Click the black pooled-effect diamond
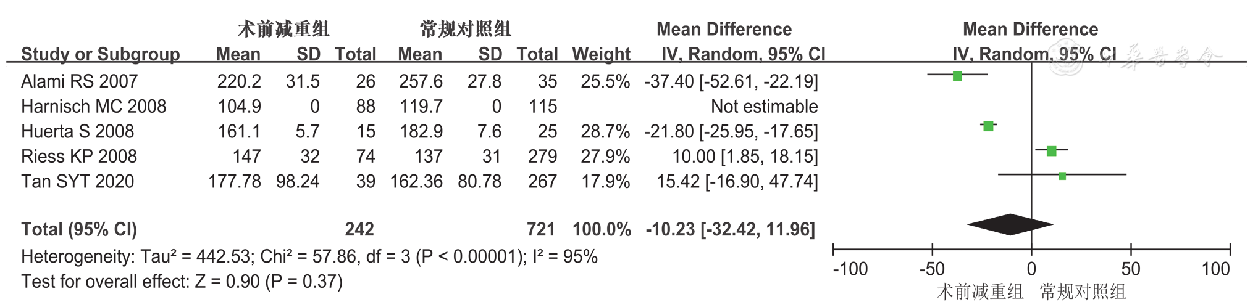This screenshot has width=1258, height=302. [x=1010, y=224]
